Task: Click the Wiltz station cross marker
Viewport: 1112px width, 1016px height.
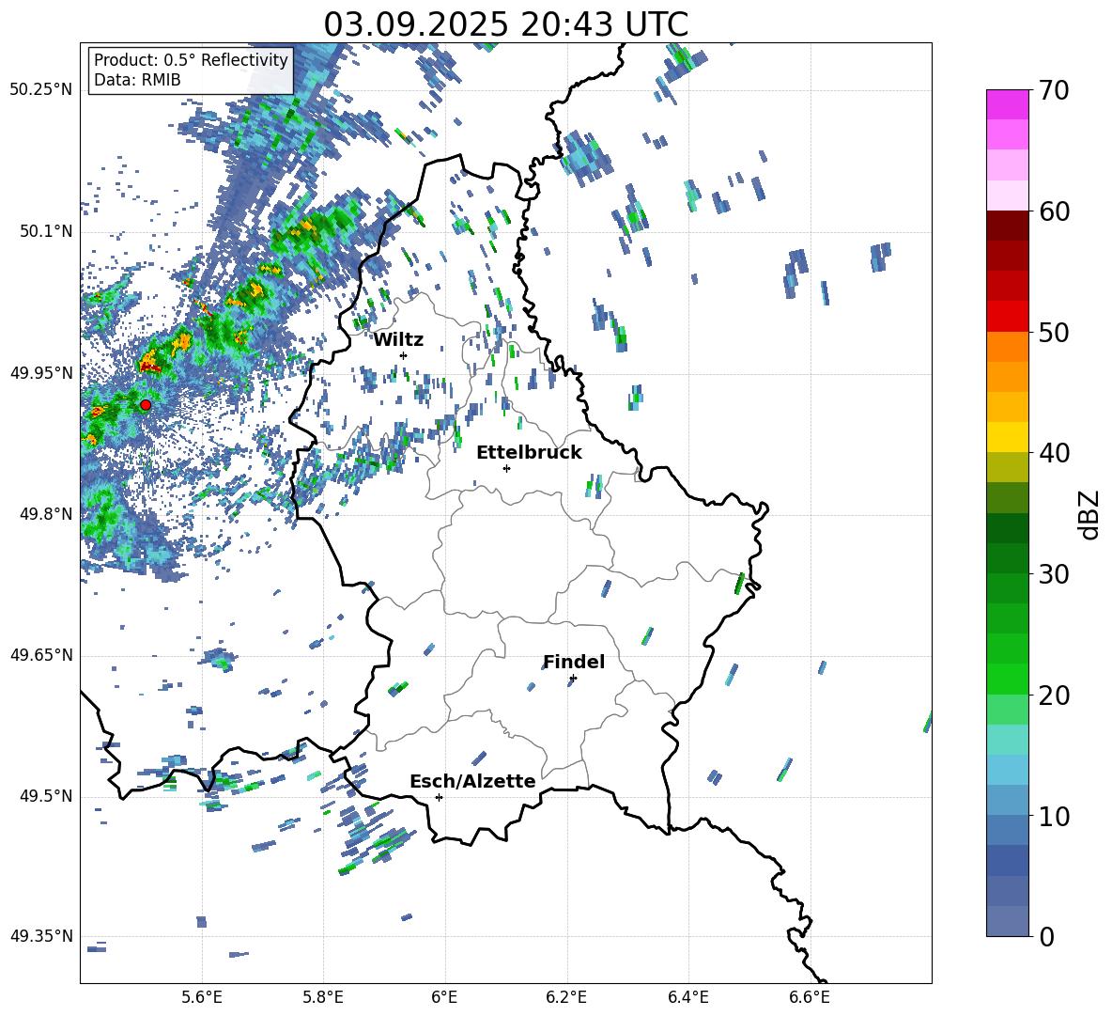Action: (x=404, y=355)
